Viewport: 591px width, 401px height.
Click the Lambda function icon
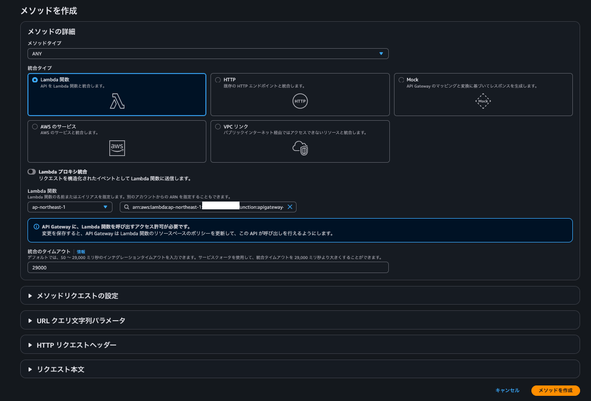(117, 101)
